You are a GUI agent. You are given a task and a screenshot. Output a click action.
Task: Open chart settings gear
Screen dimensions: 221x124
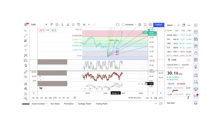[x=140, y=24]
